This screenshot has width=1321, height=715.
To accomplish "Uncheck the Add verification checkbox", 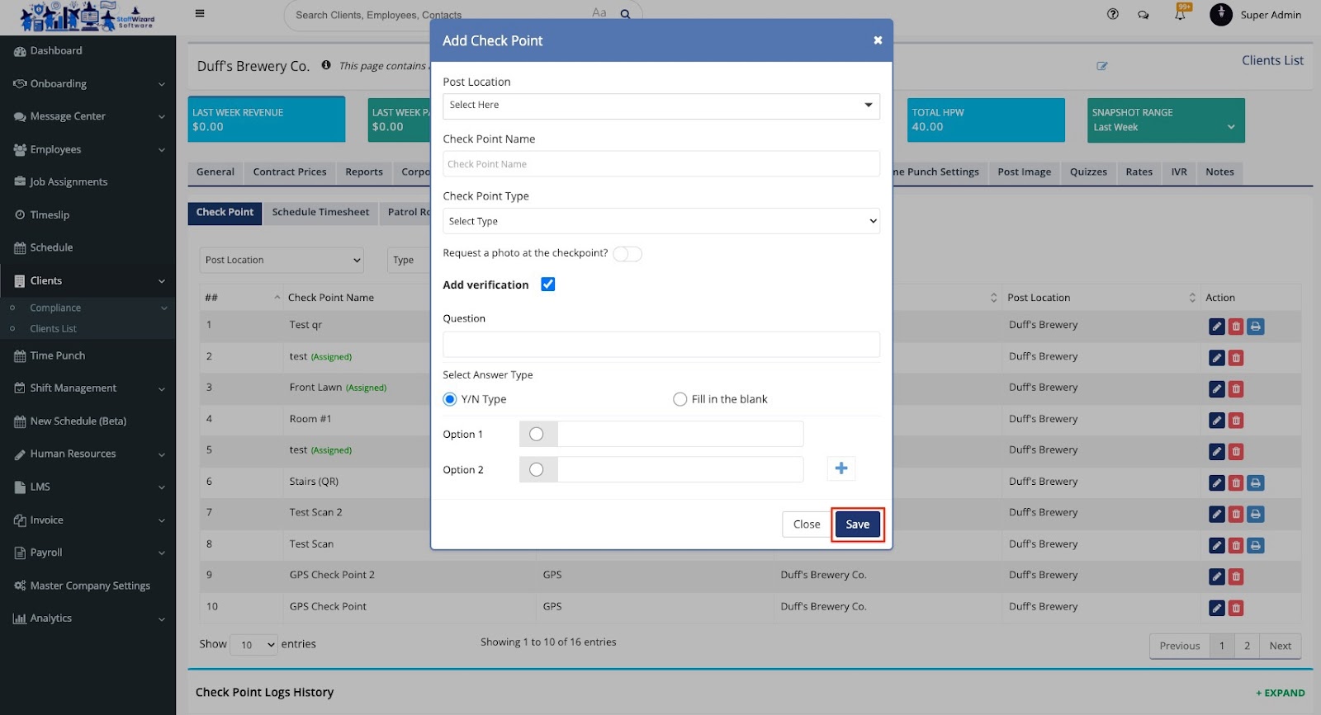I will point(547,285).
